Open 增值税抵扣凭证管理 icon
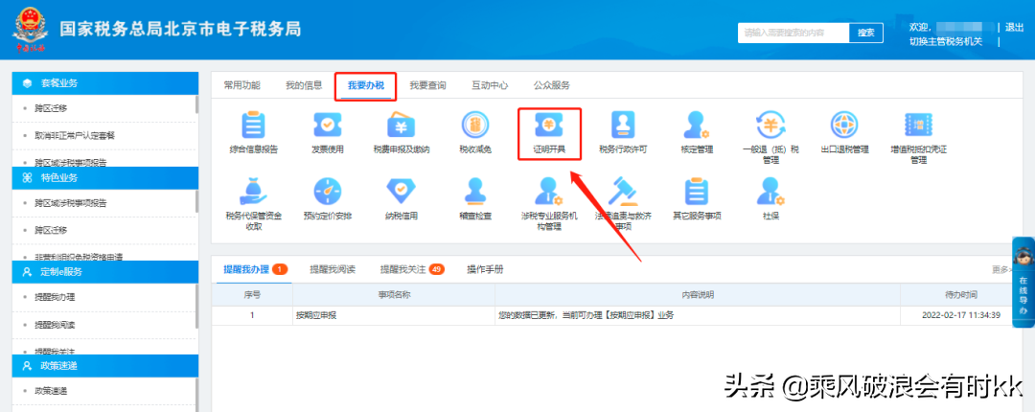This screenshot has height=412, width=1035. [x=918, y=125]
